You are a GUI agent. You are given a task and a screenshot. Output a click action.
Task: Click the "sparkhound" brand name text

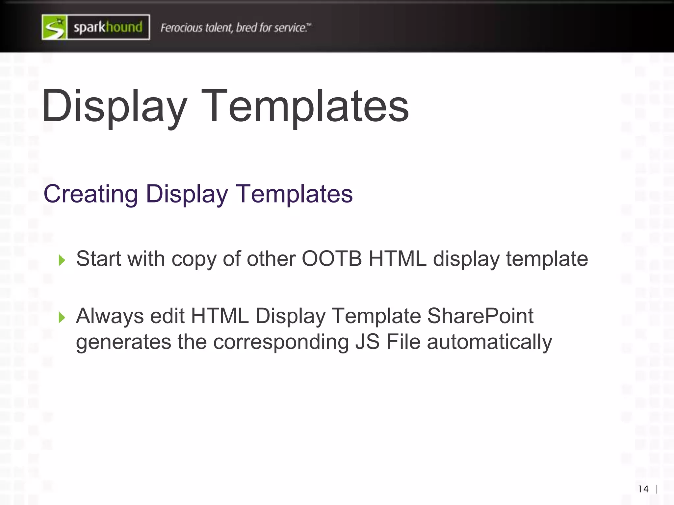point(108,27)
